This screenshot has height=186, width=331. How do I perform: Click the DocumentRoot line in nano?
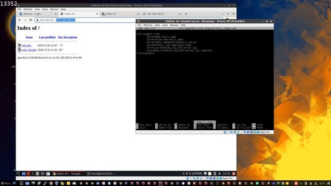point(169,45)
